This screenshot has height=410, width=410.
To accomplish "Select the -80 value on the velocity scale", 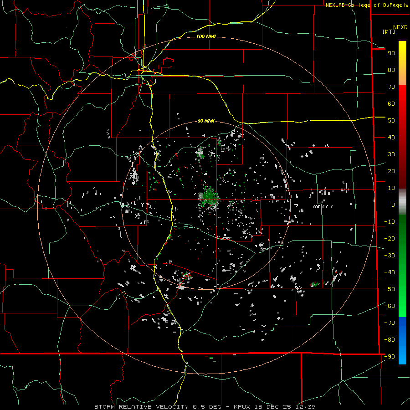I will [x=389, y=340].
